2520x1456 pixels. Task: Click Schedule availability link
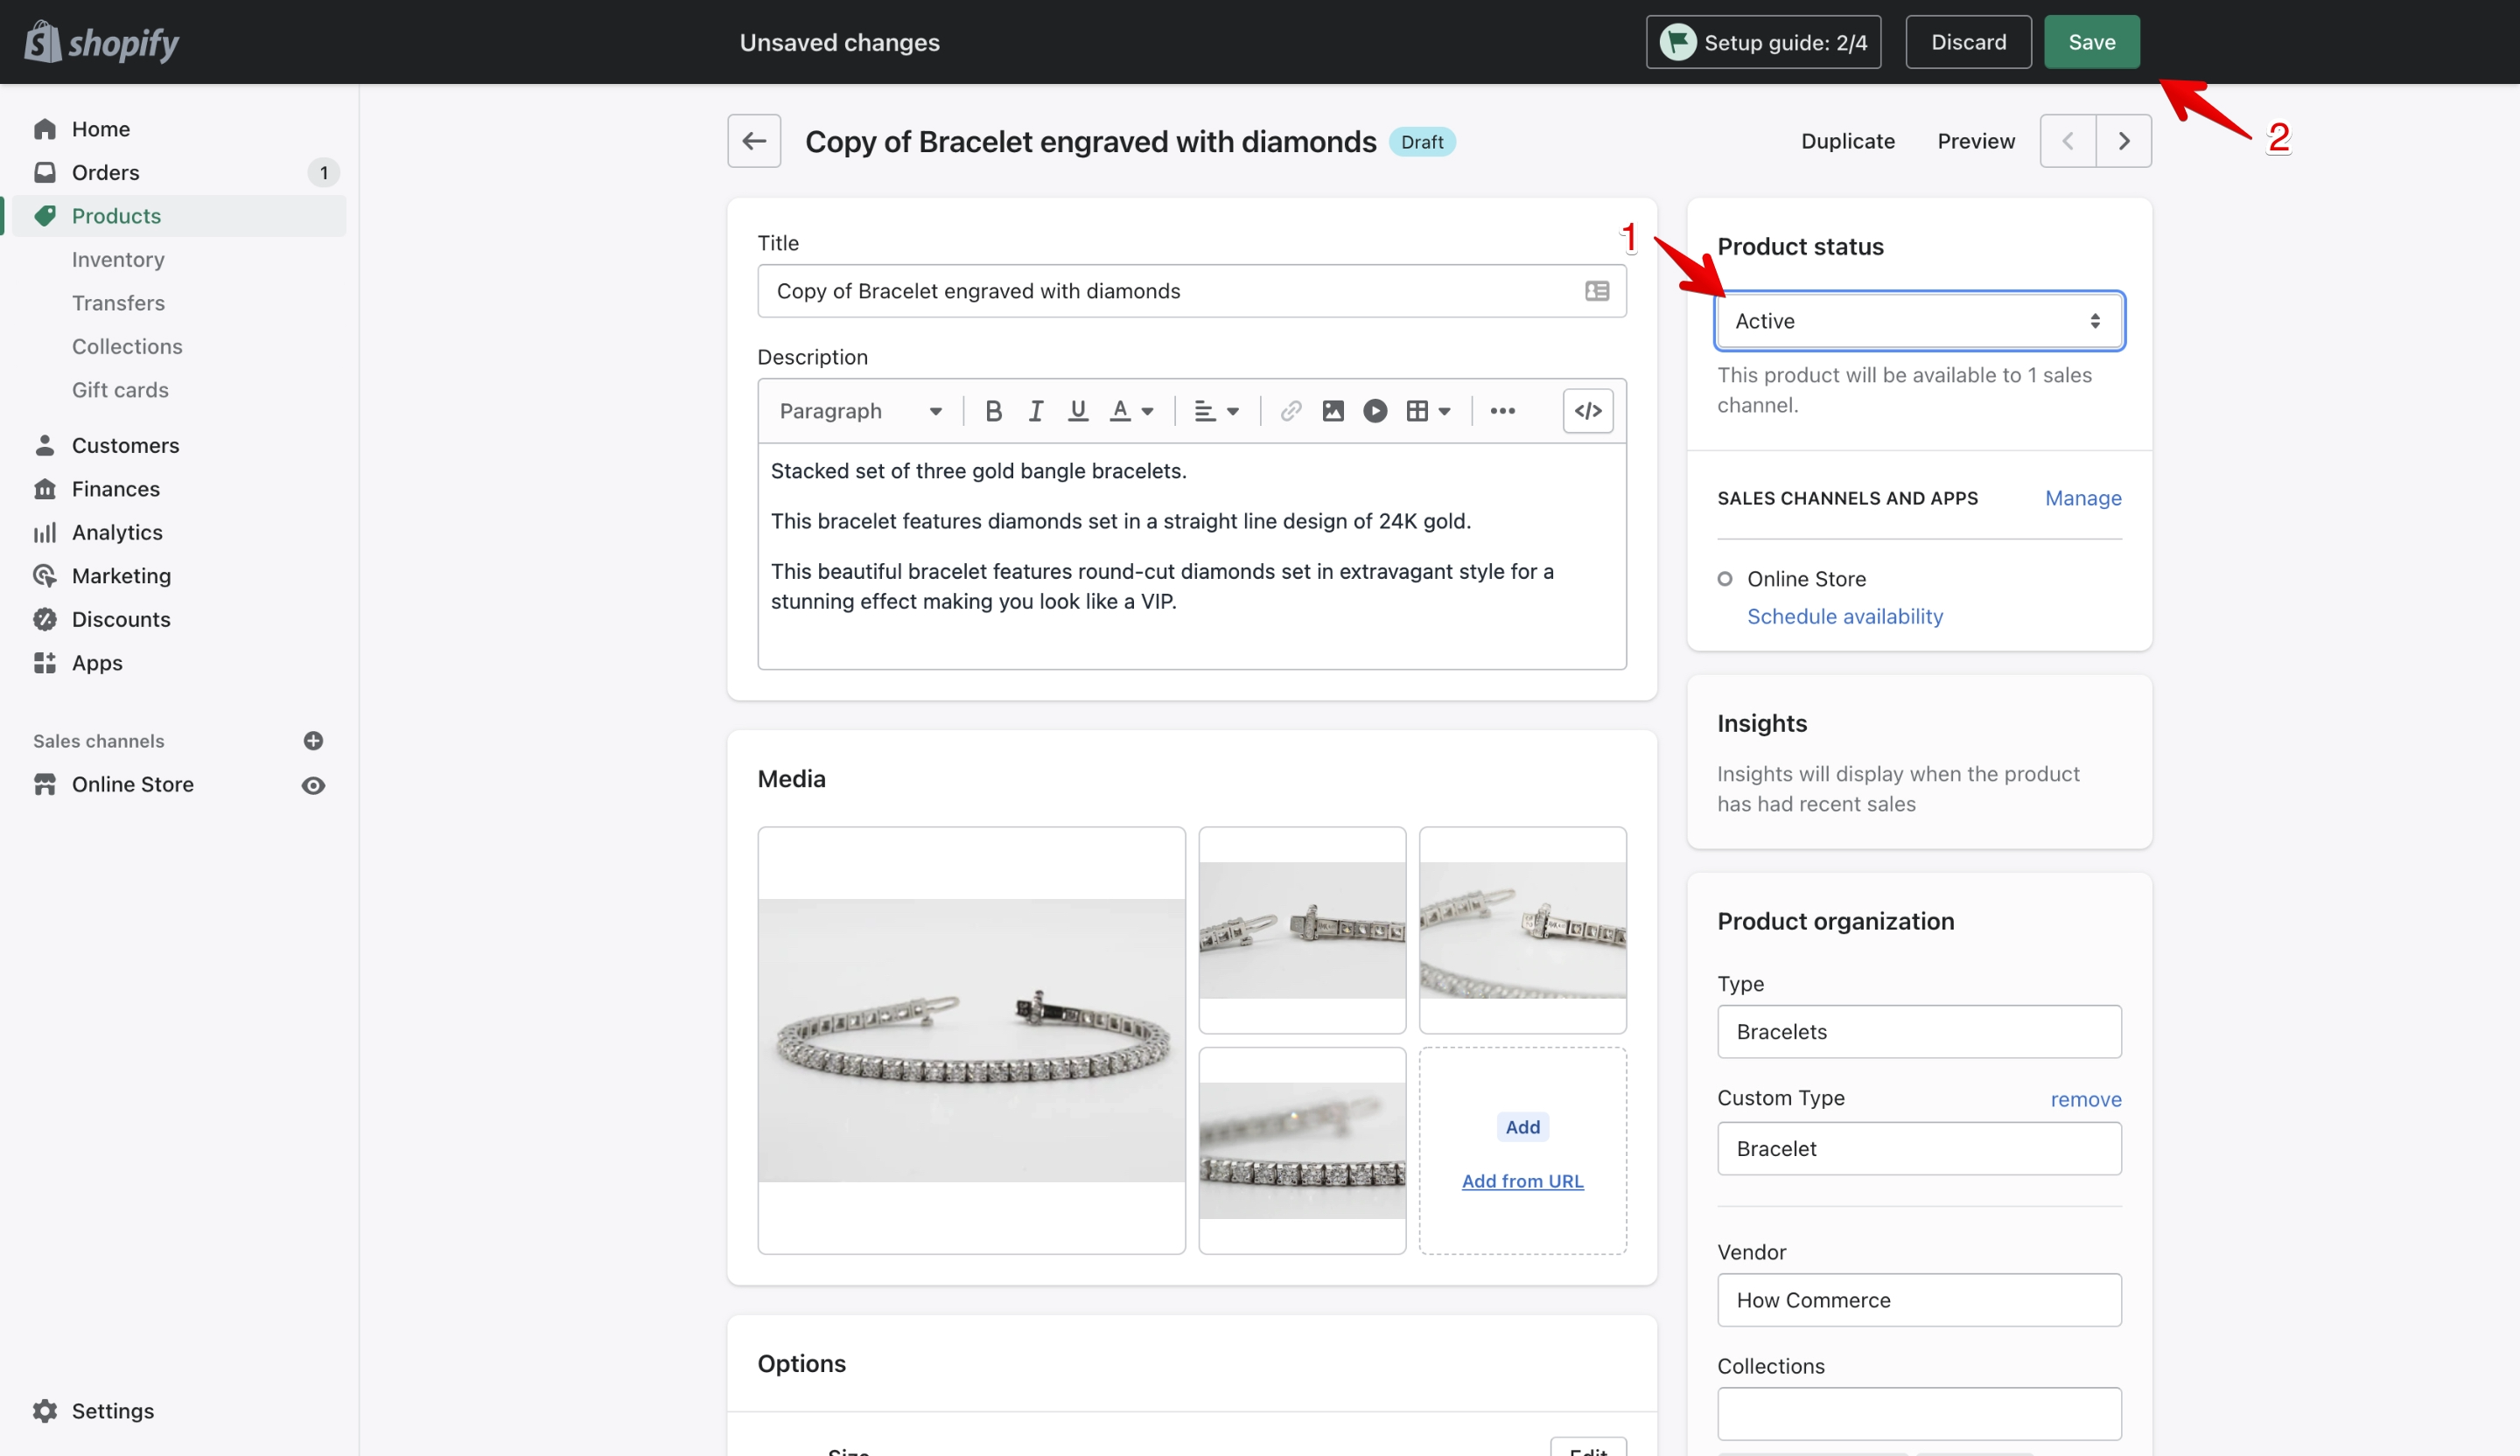click(x=1845, y=617)
